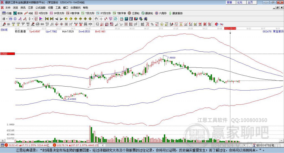
Task: Click the 论坛 forum button
Action: point(241,2)
